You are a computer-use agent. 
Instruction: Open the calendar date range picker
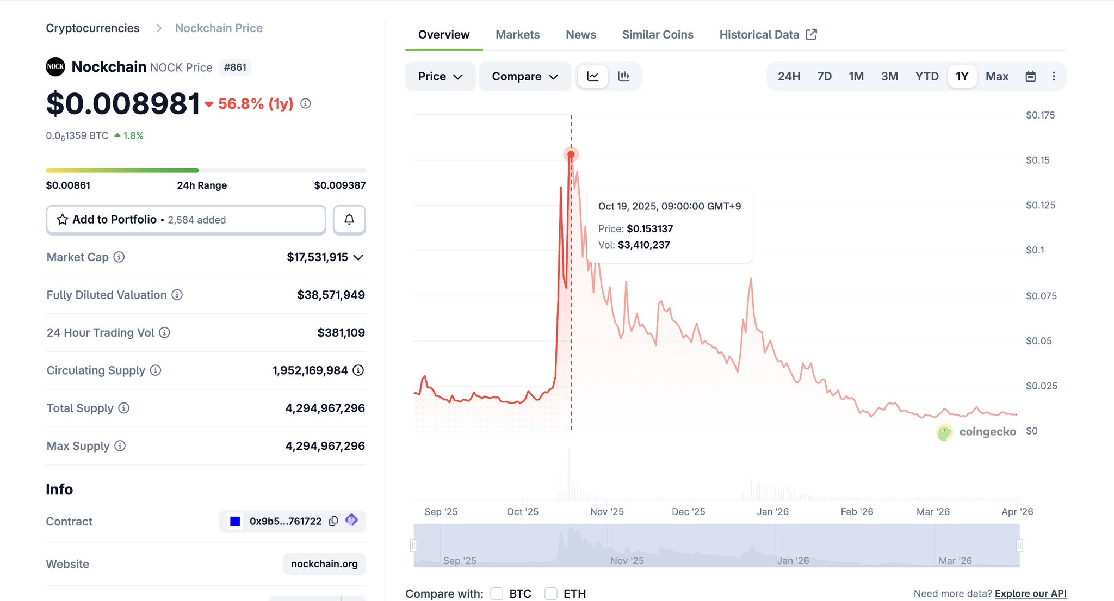(1030, 76)
